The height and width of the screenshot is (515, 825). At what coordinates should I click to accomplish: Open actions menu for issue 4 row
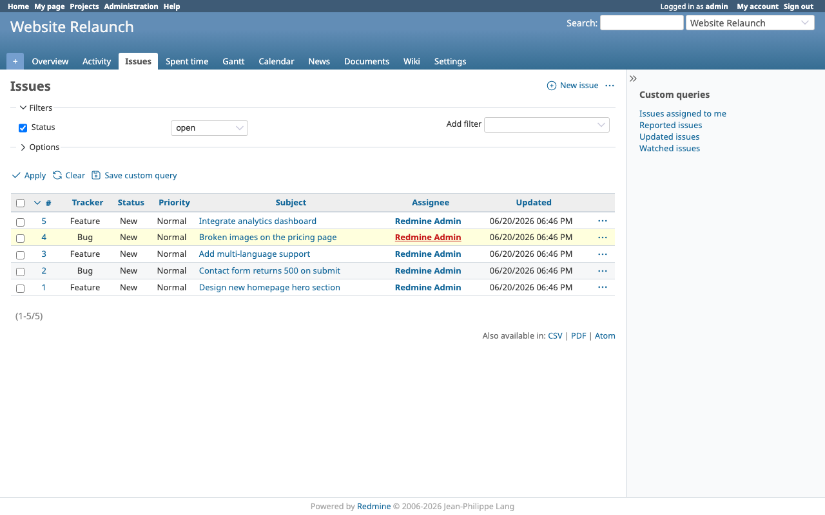pos(603,238)
